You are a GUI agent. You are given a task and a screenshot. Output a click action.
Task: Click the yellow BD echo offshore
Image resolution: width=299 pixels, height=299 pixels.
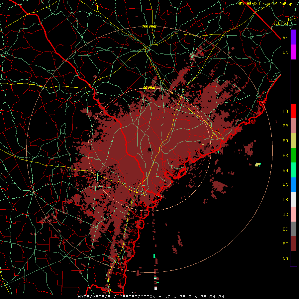pyautogui.click(x=258, y=164)
